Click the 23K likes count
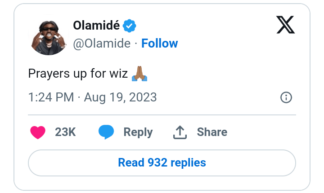Image resolution: width=324 pixels, height=193 pixels. (x=65, y=132)
